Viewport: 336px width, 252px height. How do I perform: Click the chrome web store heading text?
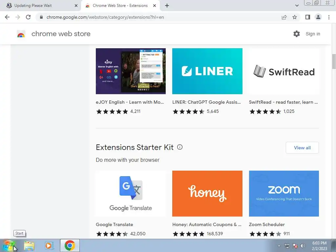tap(61, 34)
